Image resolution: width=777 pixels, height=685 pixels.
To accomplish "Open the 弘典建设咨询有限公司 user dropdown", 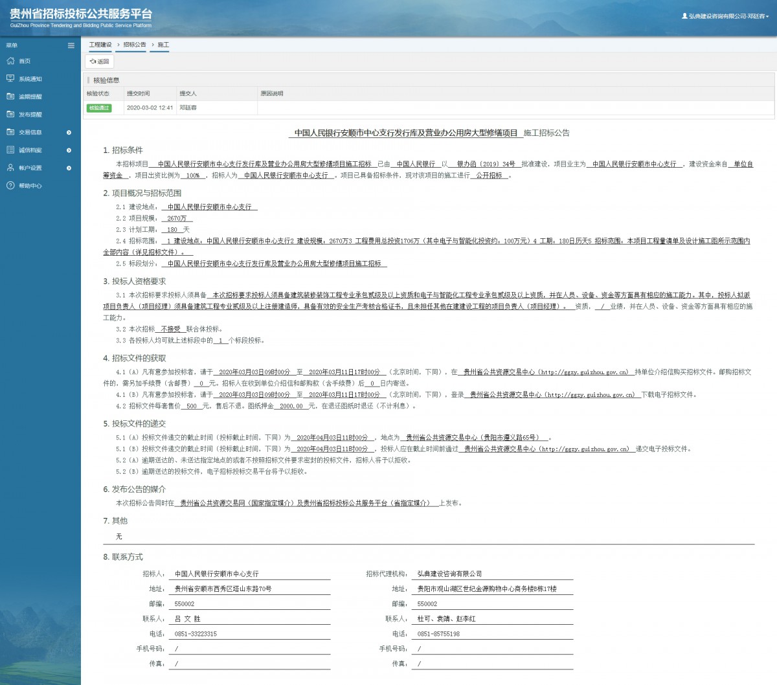I will (x=725, y=16).
